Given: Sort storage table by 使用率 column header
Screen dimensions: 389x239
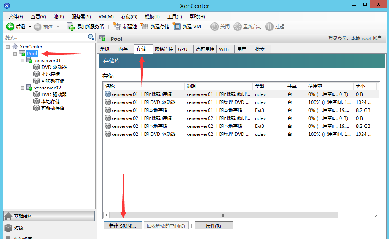Looking at the screenshot, I should (x=330, y=86).
